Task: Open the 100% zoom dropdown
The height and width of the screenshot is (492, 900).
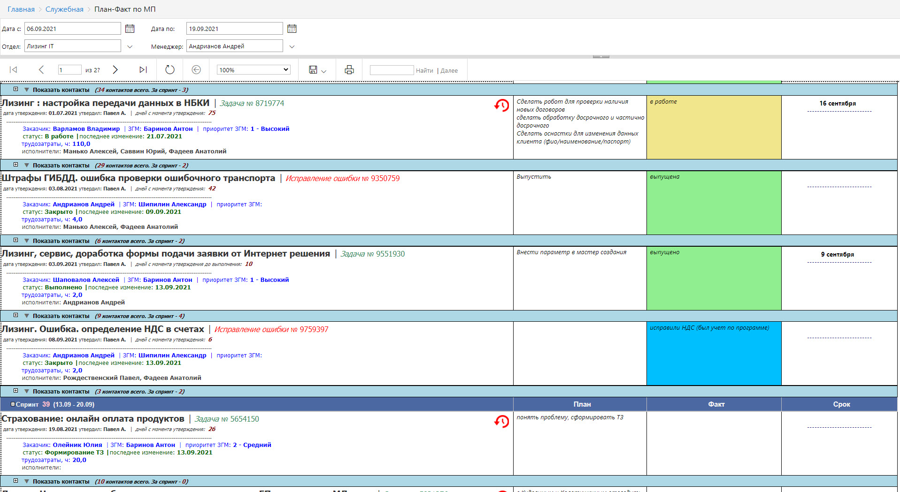Action: (254, 70)
